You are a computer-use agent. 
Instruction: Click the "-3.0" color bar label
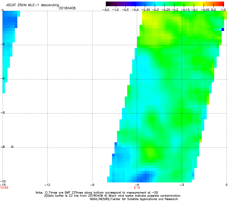(106, 10)
